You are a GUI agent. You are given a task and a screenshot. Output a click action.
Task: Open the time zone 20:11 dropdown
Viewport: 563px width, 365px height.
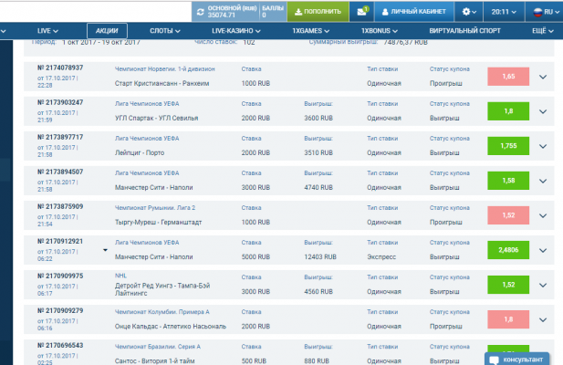[x=506, y=12]
